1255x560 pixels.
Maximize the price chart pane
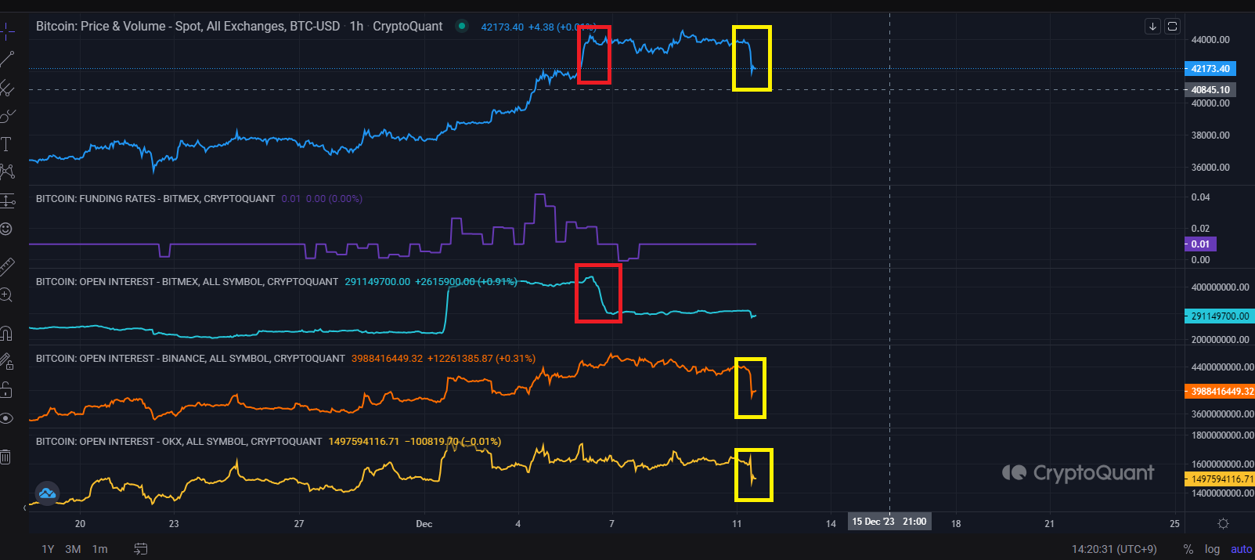coord(1172,27)
